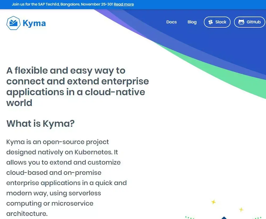Image resolution: width=266 pixels, height=219 pixels.
Task: Click the Kyma wordmark text
Action: coord(35,23)
